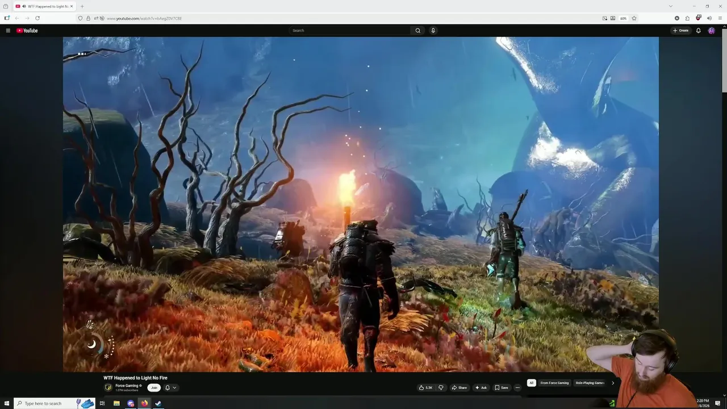Switch to Firefox in taskbar
This screenshot has height=409, width=727.
144,403
